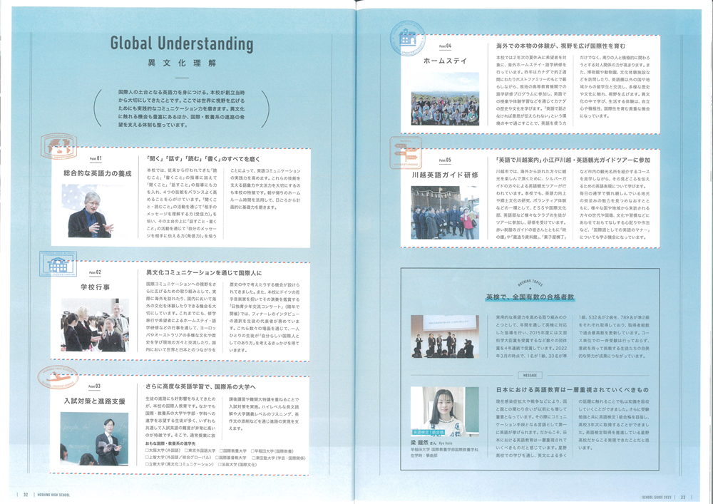Tick the 東京外国語大学 checkbox
713x504 pixels.
click(x=186, y=451)
